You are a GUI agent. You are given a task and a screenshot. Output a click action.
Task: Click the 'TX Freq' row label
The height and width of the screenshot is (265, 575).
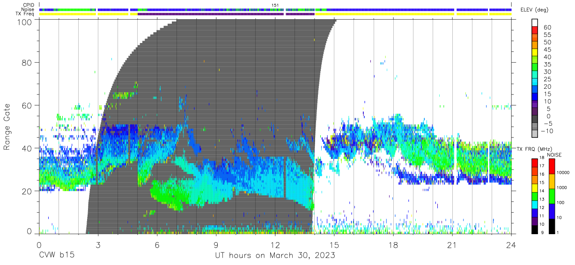click(26, 14)
